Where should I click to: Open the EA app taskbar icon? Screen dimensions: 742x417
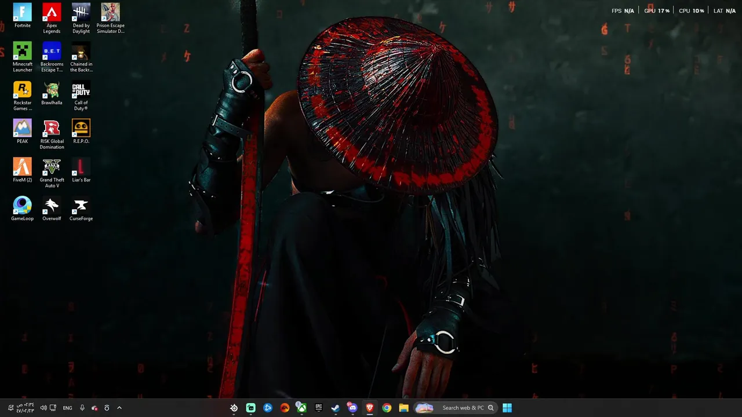pyautogui.click(x=285, y=408)
